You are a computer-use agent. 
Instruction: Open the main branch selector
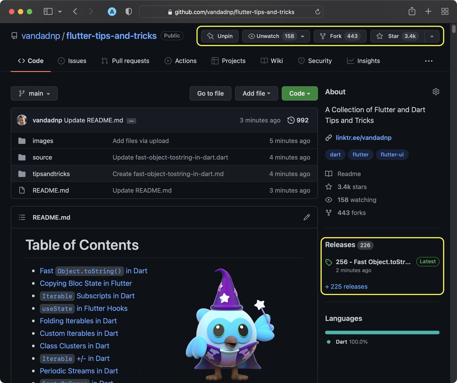34,93
